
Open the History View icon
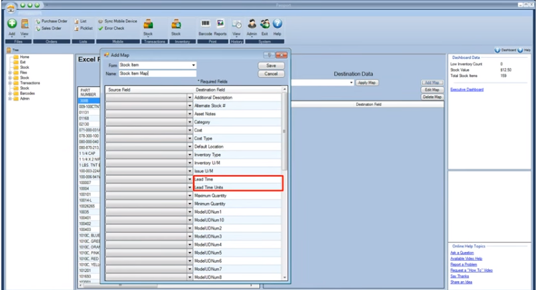236,24
